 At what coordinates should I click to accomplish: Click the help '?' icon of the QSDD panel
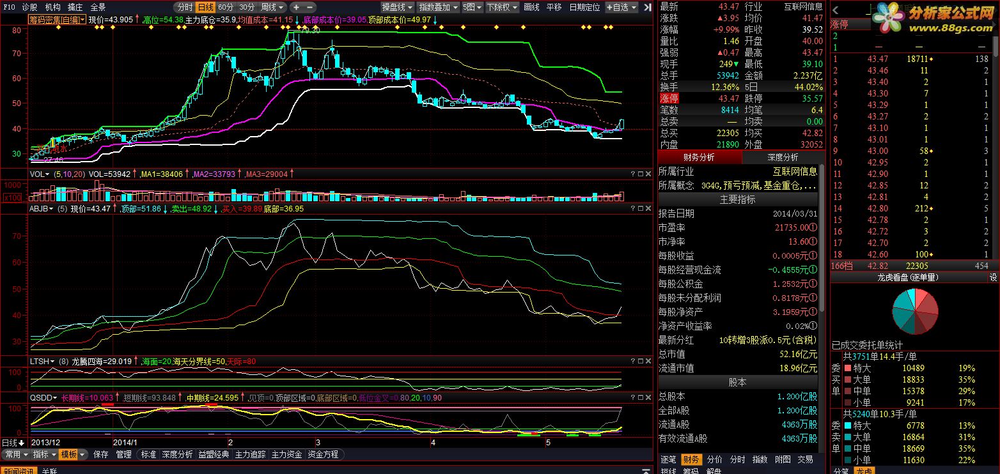[633, 397]
